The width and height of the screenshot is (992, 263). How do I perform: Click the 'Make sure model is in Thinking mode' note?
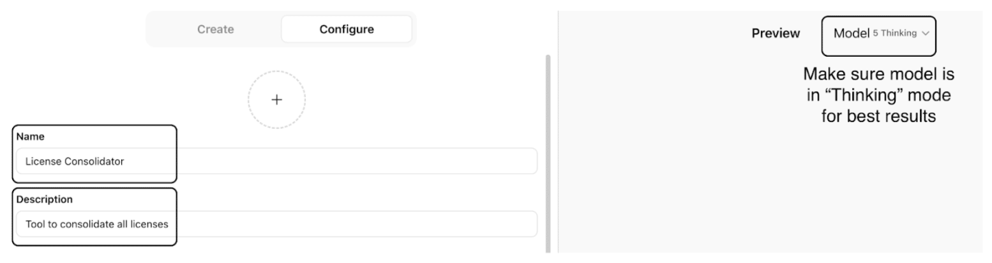pyautogui.click(x=878, y=96)
